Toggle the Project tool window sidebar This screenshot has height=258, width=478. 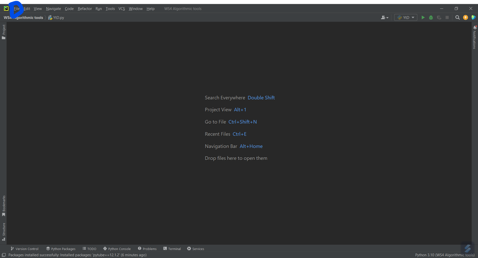coord(4,30)
